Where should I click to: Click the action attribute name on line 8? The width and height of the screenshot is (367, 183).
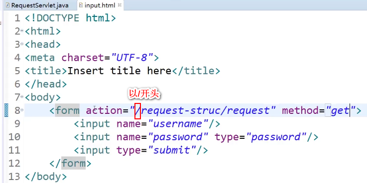coord(105,110)
